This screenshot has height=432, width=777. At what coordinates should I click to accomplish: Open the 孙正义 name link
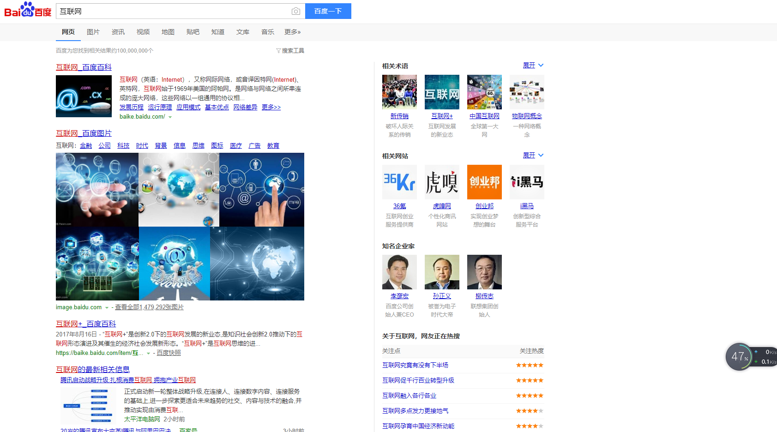pos(442,296)
